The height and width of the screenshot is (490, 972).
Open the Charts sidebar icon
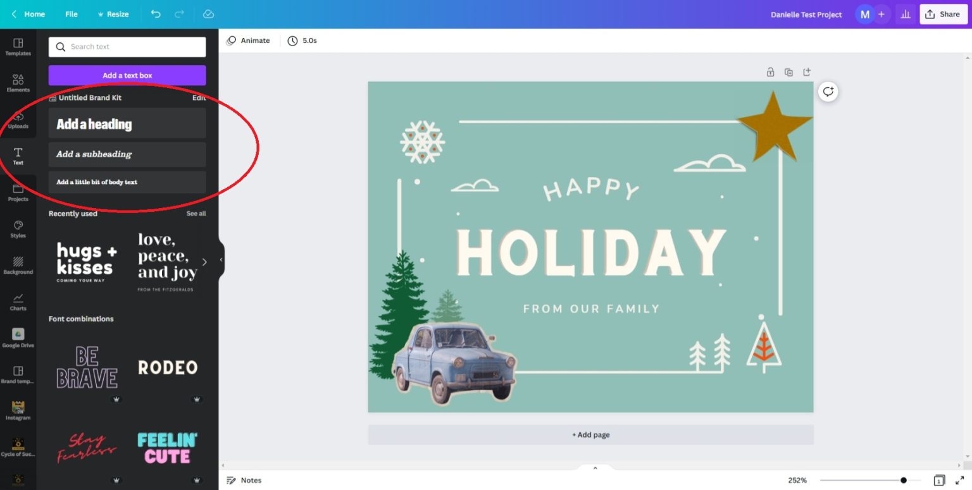(18, 302)
